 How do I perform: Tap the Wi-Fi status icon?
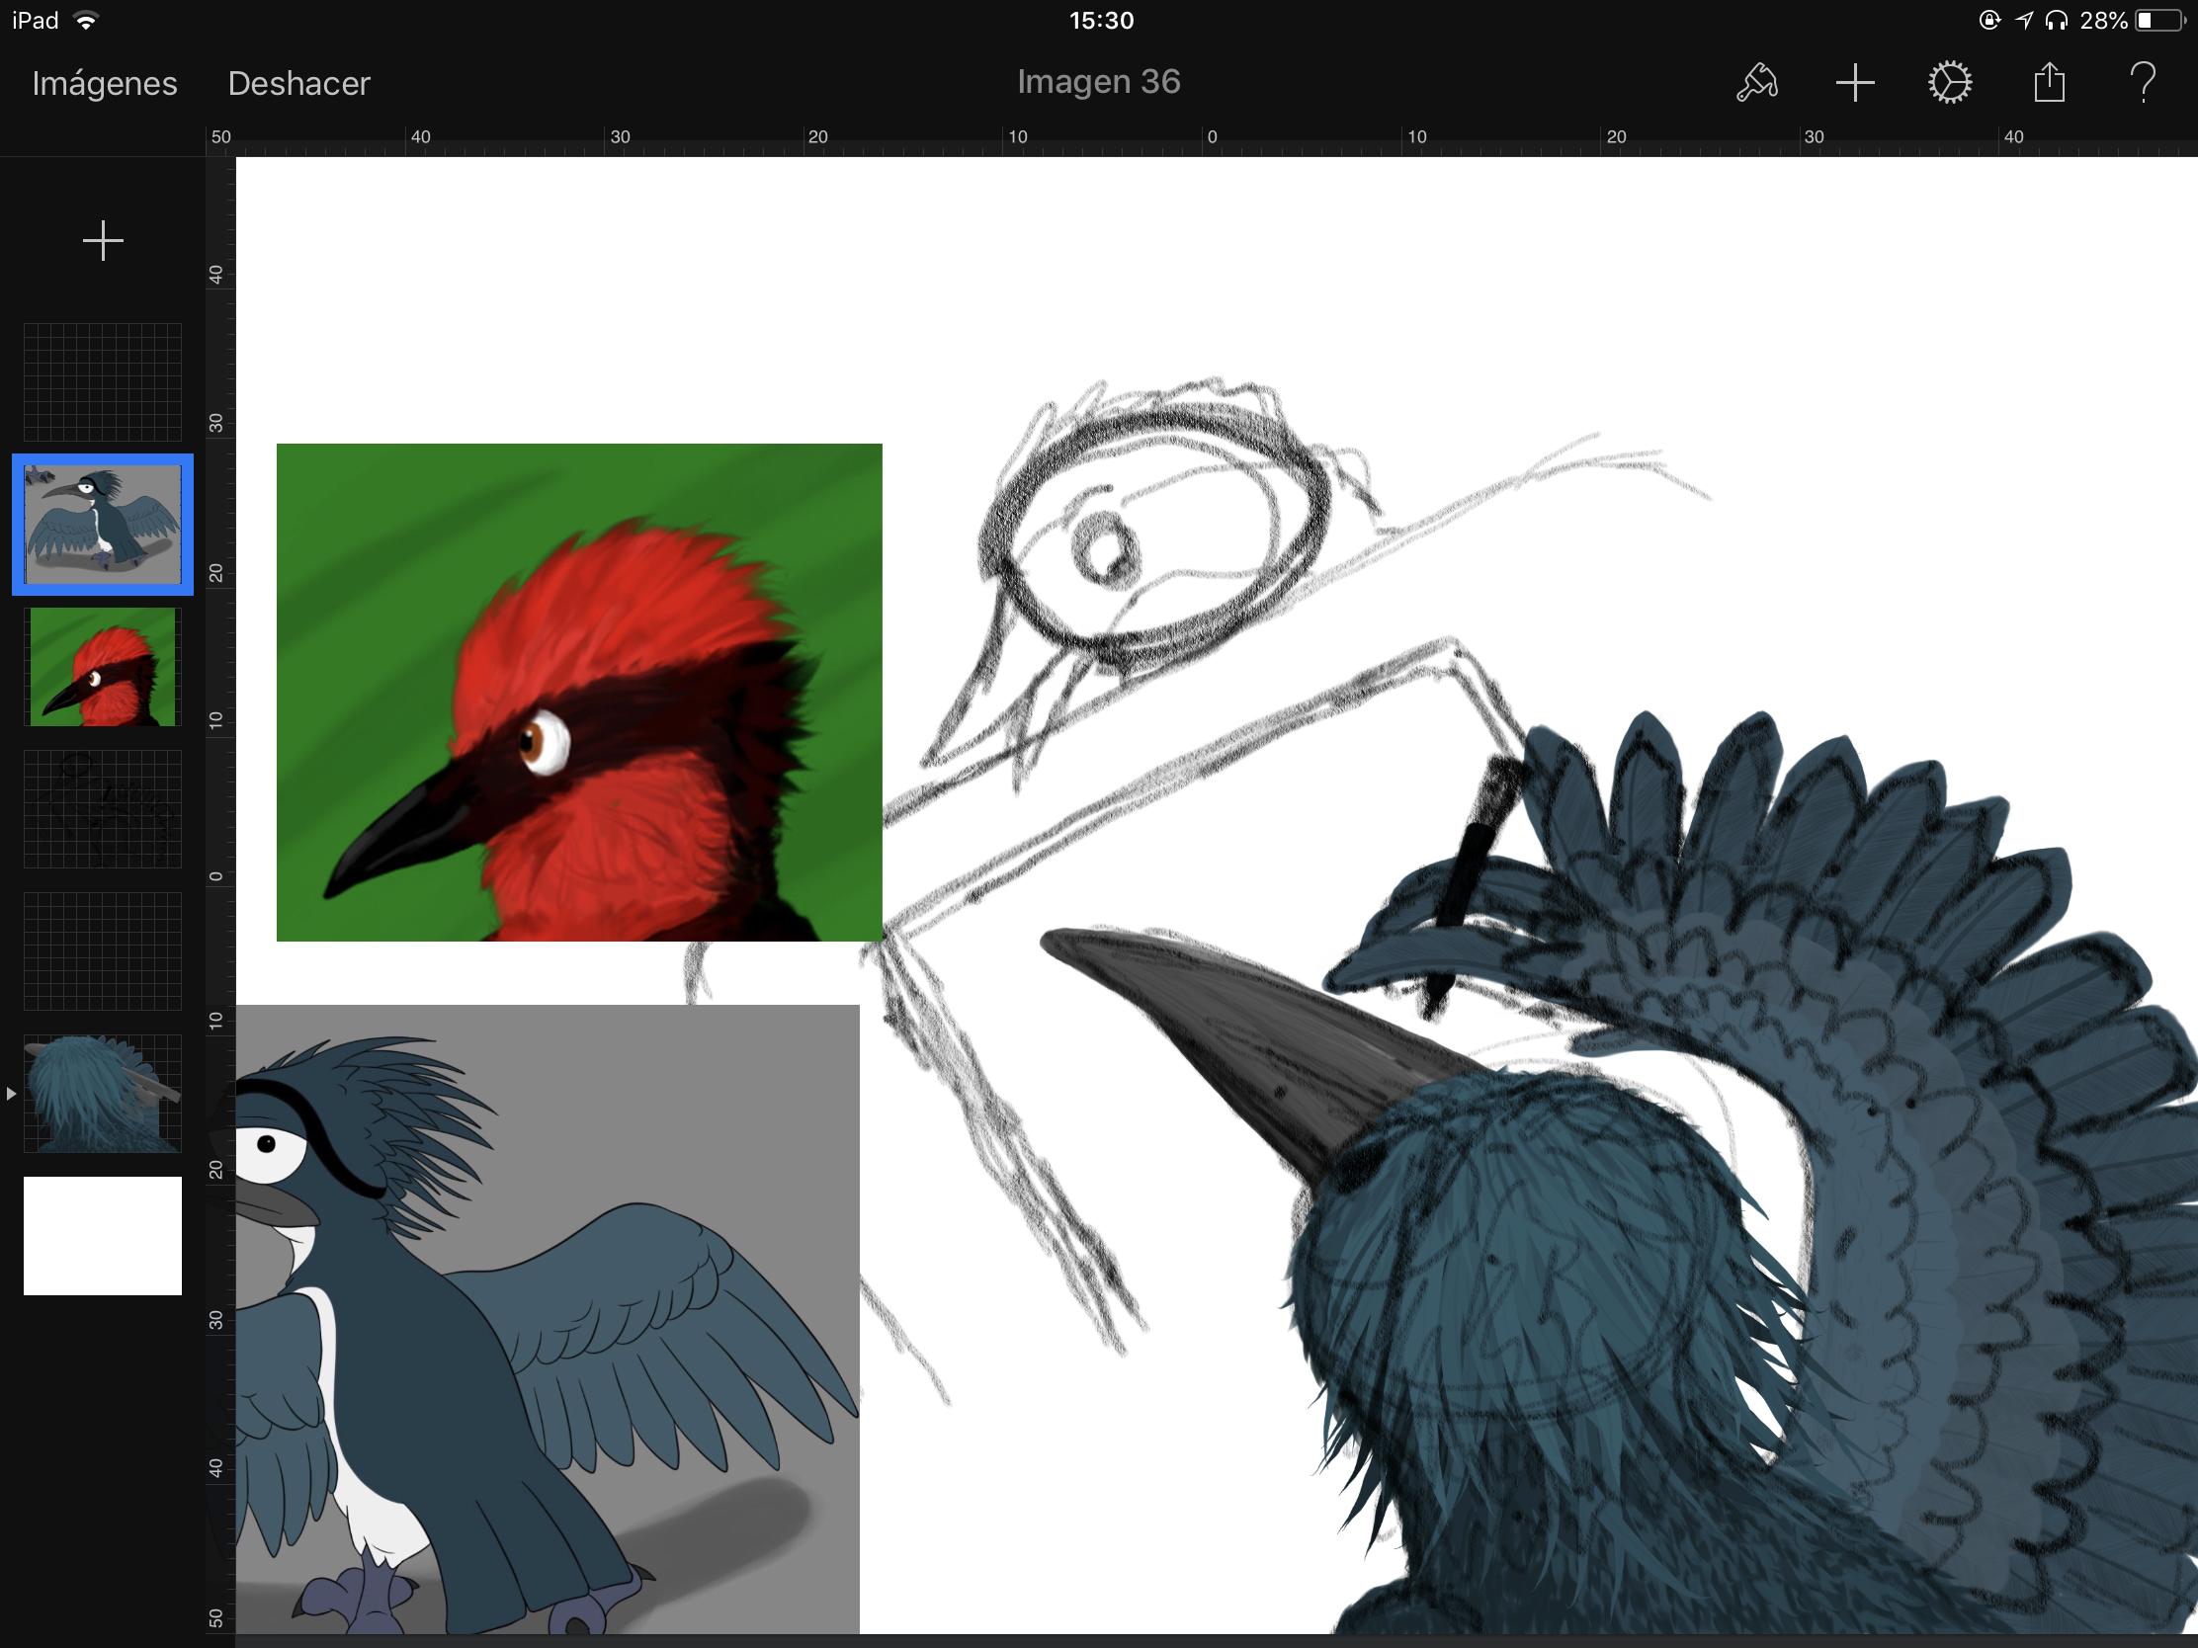pos(87,21)
